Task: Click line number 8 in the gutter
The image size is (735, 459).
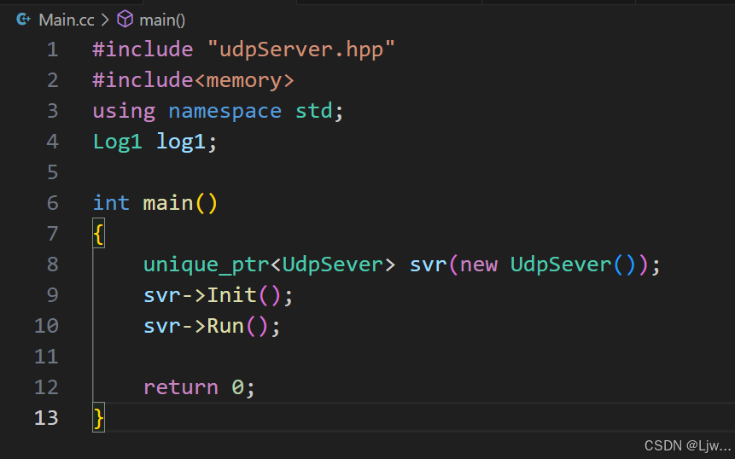Action: tap(53, 264)
